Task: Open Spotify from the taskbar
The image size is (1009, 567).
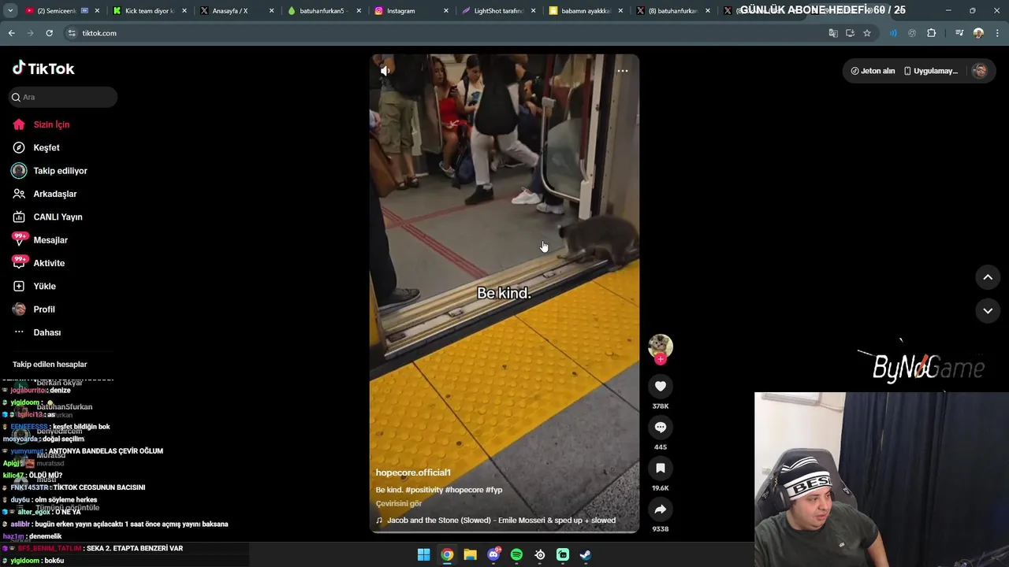Action: 516,555
